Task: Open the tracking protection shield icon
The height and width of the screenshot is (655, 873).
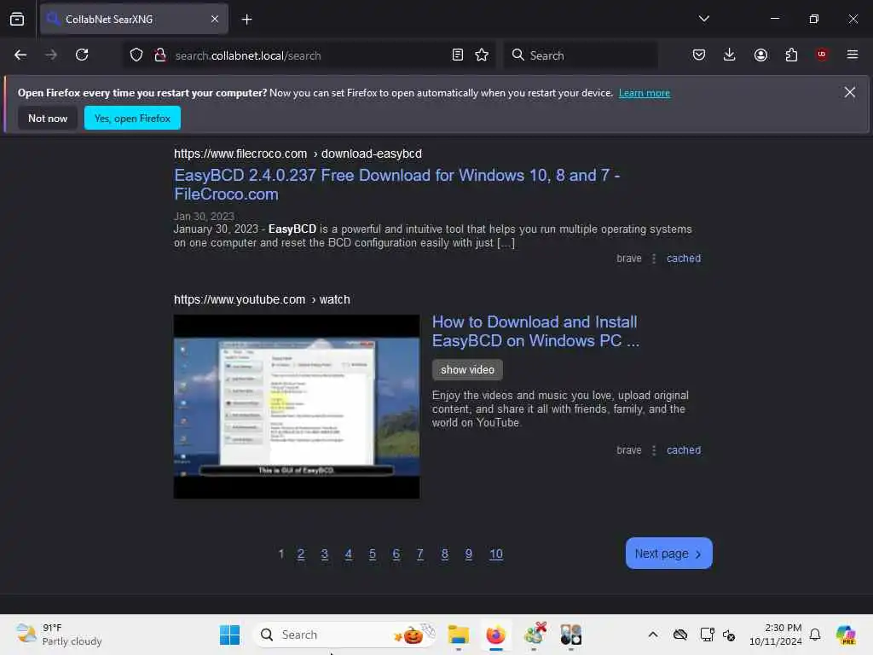Action: tap(136, 55)
